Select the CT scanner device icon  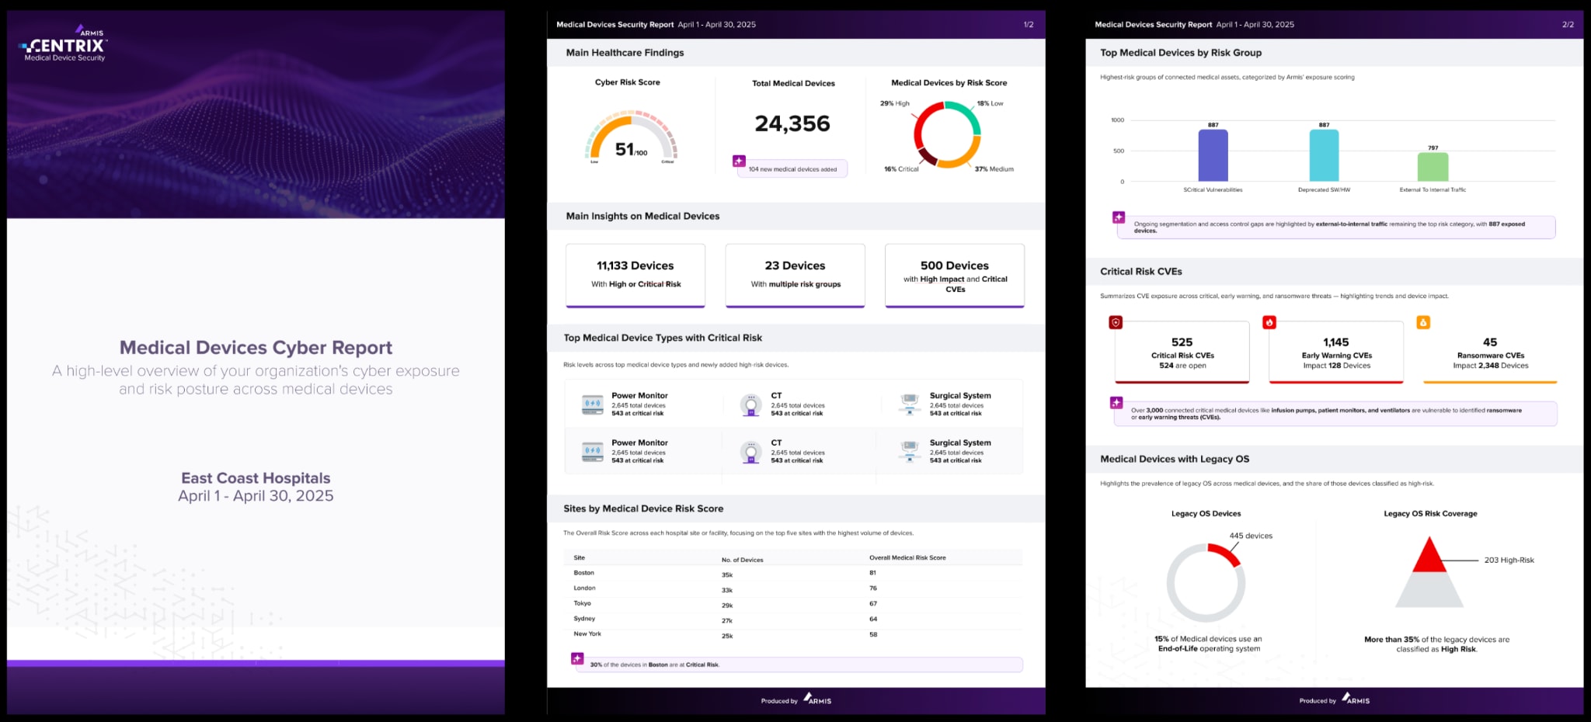point(751,403)
